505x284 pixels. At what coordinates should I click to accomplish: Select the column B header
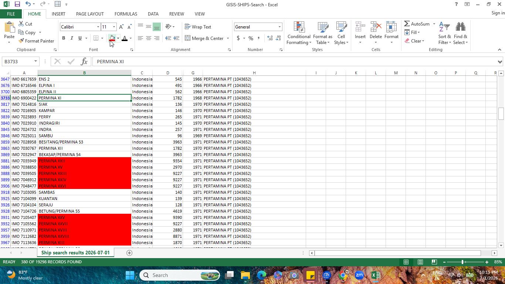[84, 73]
